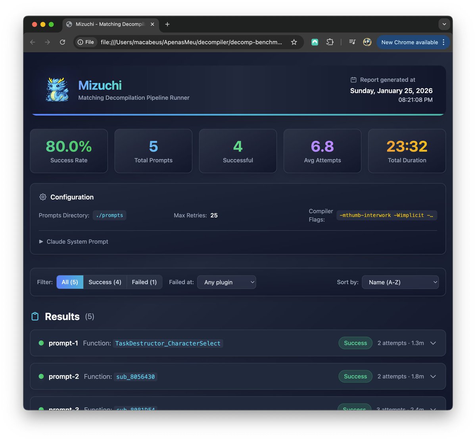
Task: Open Chrome three-dot menu
Action: pos(443,42)
